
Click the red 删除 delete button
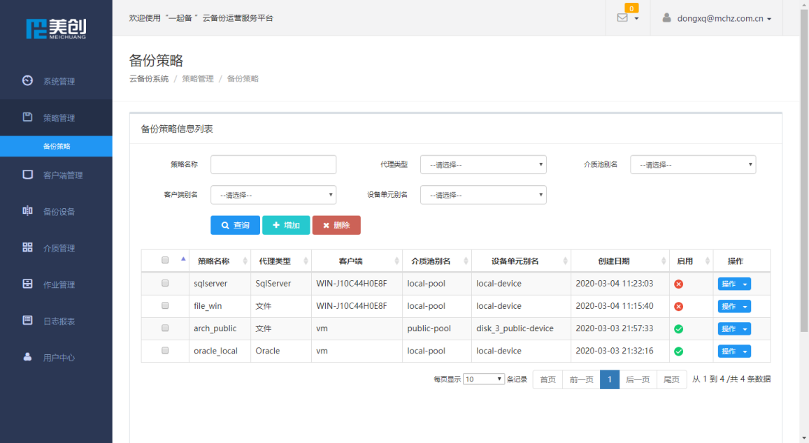click(x=336, y=226)
